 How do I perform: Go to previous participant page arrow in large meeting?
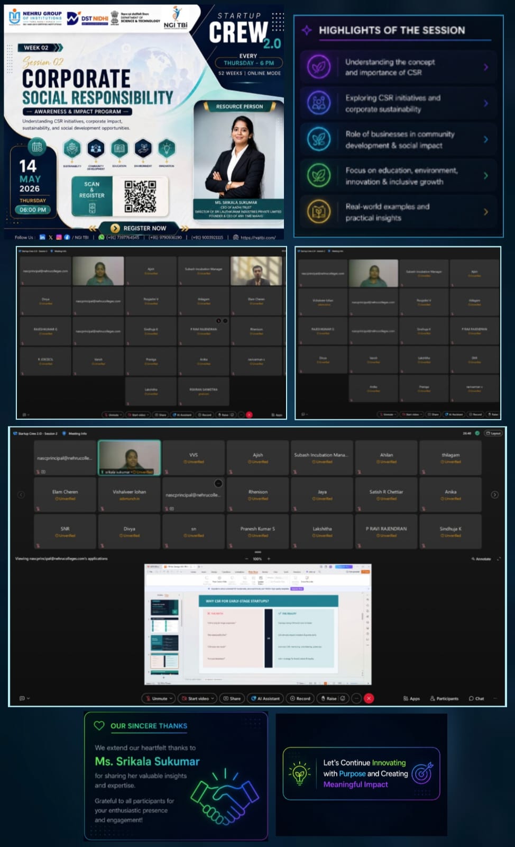pos(21,494)
